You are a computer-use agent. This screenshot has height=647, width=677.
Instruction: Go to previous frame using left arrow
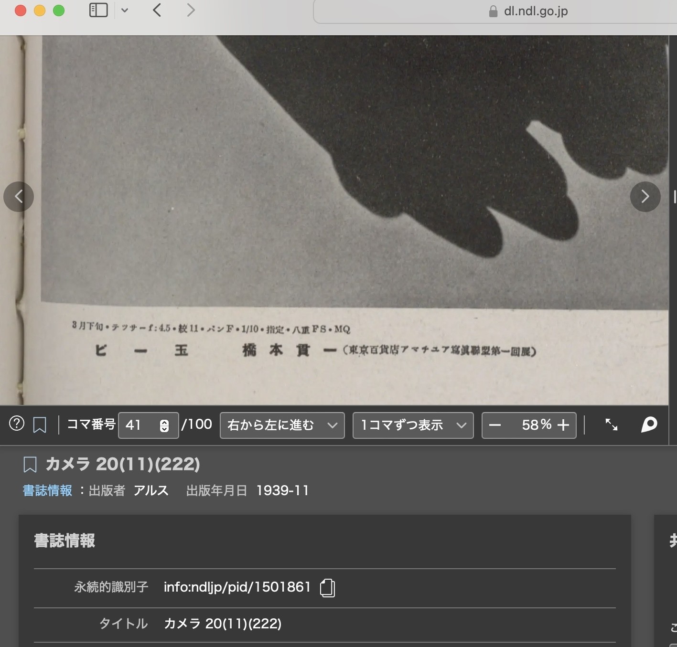pos(19,196)
